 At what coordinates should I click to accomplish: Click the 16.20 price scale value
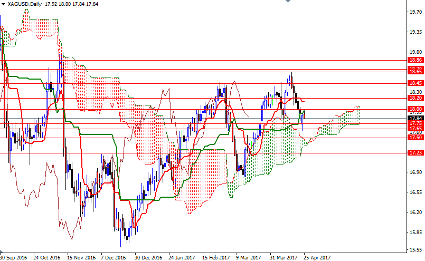[x=416, y=212]
